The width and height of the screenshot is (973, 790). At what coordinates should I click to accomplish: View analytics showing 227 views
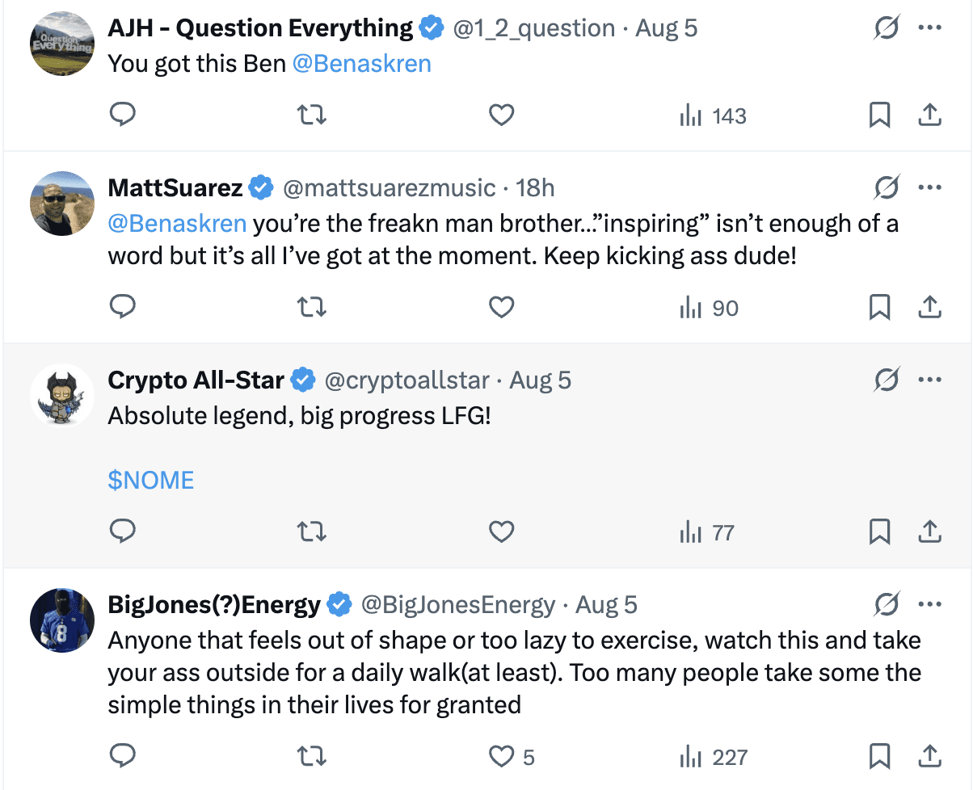click(x=714, y=757)
